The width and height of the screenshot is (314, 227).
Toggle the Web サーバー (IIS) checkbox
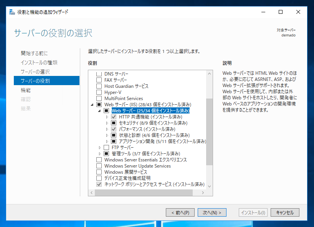[99, 105]
